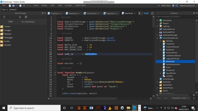The width and height of the screenshot is (198, 111).
Task: Click the binoculars Find icon in top toolbar
Action: 13,6
